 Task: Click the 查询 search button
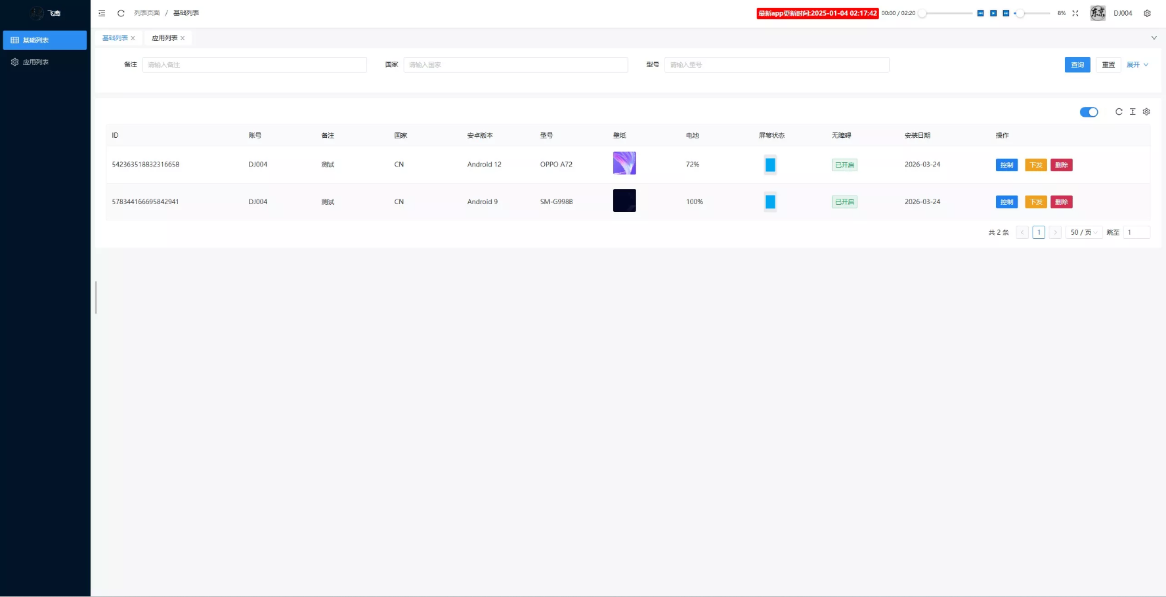(x=1077, y=65)
